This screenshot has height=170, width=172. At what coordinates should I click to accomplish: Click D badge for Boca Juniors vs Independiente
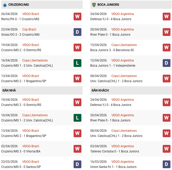pos(167,63)
